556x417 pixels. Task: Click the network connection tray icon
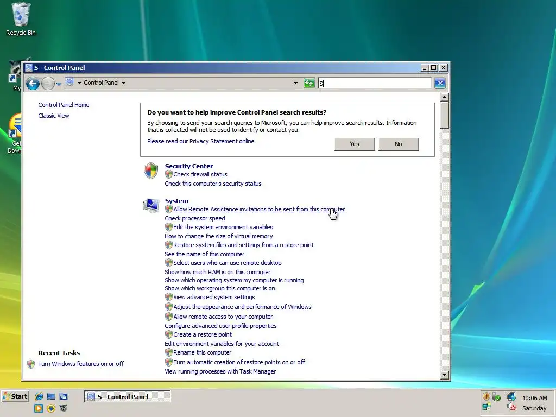click(511, 396)
